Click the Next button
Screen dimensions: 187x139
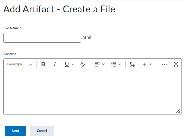click(x=15, y=131)
